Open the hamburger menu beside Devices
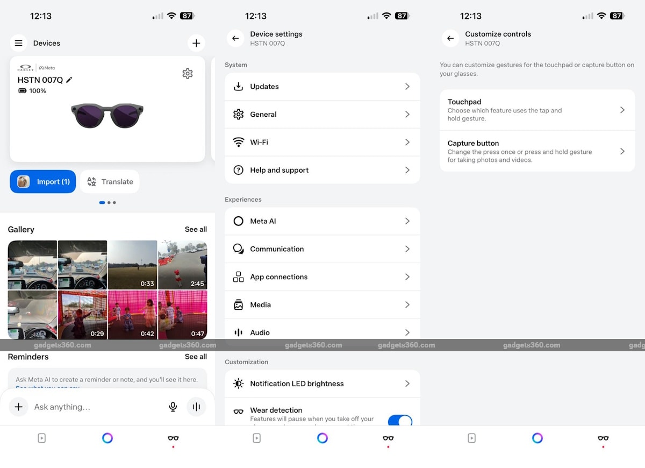 coord(18,43)
